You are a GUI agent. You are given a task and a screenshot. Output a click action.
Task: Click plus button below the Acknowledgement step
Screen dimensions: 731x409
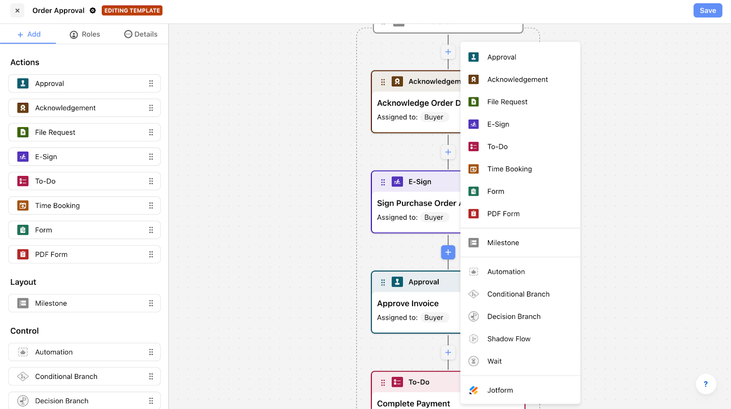(448, 152)
